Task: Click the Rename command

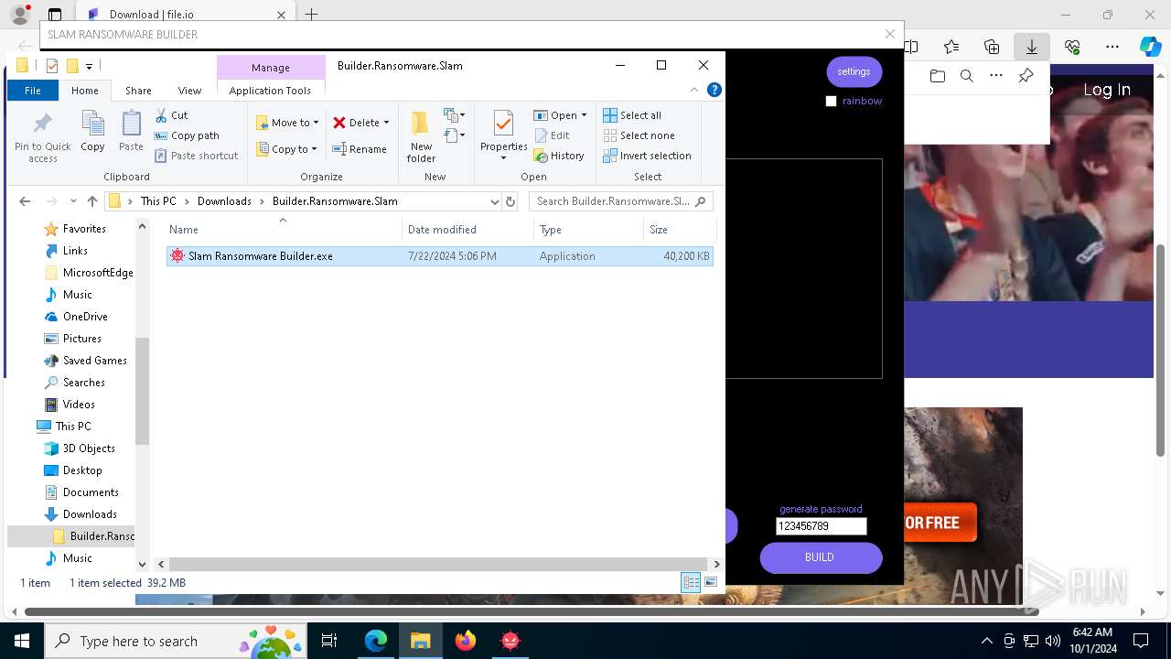Action: [x=359, y=149]
